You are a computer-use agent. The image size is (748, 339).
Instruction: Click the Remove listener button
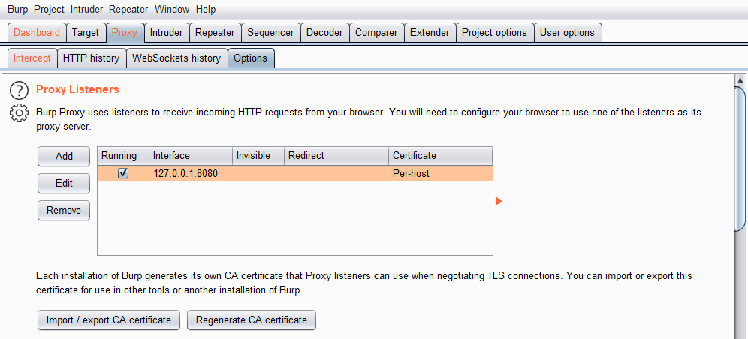pos(64,211)
